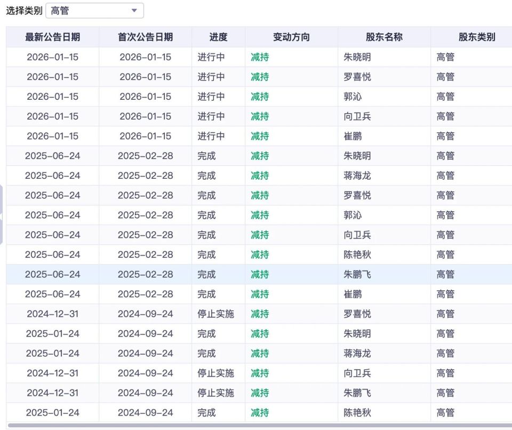Click 高管 in the 股东类别 column, first row
512x430 pixels.
(445, 57)
